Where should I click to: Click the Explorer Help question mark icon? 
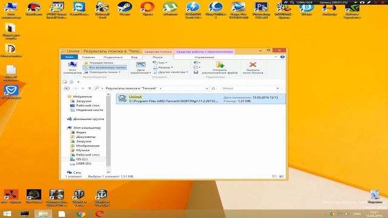click(283, 57)
